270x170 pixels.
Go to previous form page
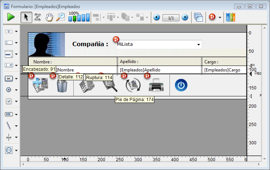tap(157, 17)
